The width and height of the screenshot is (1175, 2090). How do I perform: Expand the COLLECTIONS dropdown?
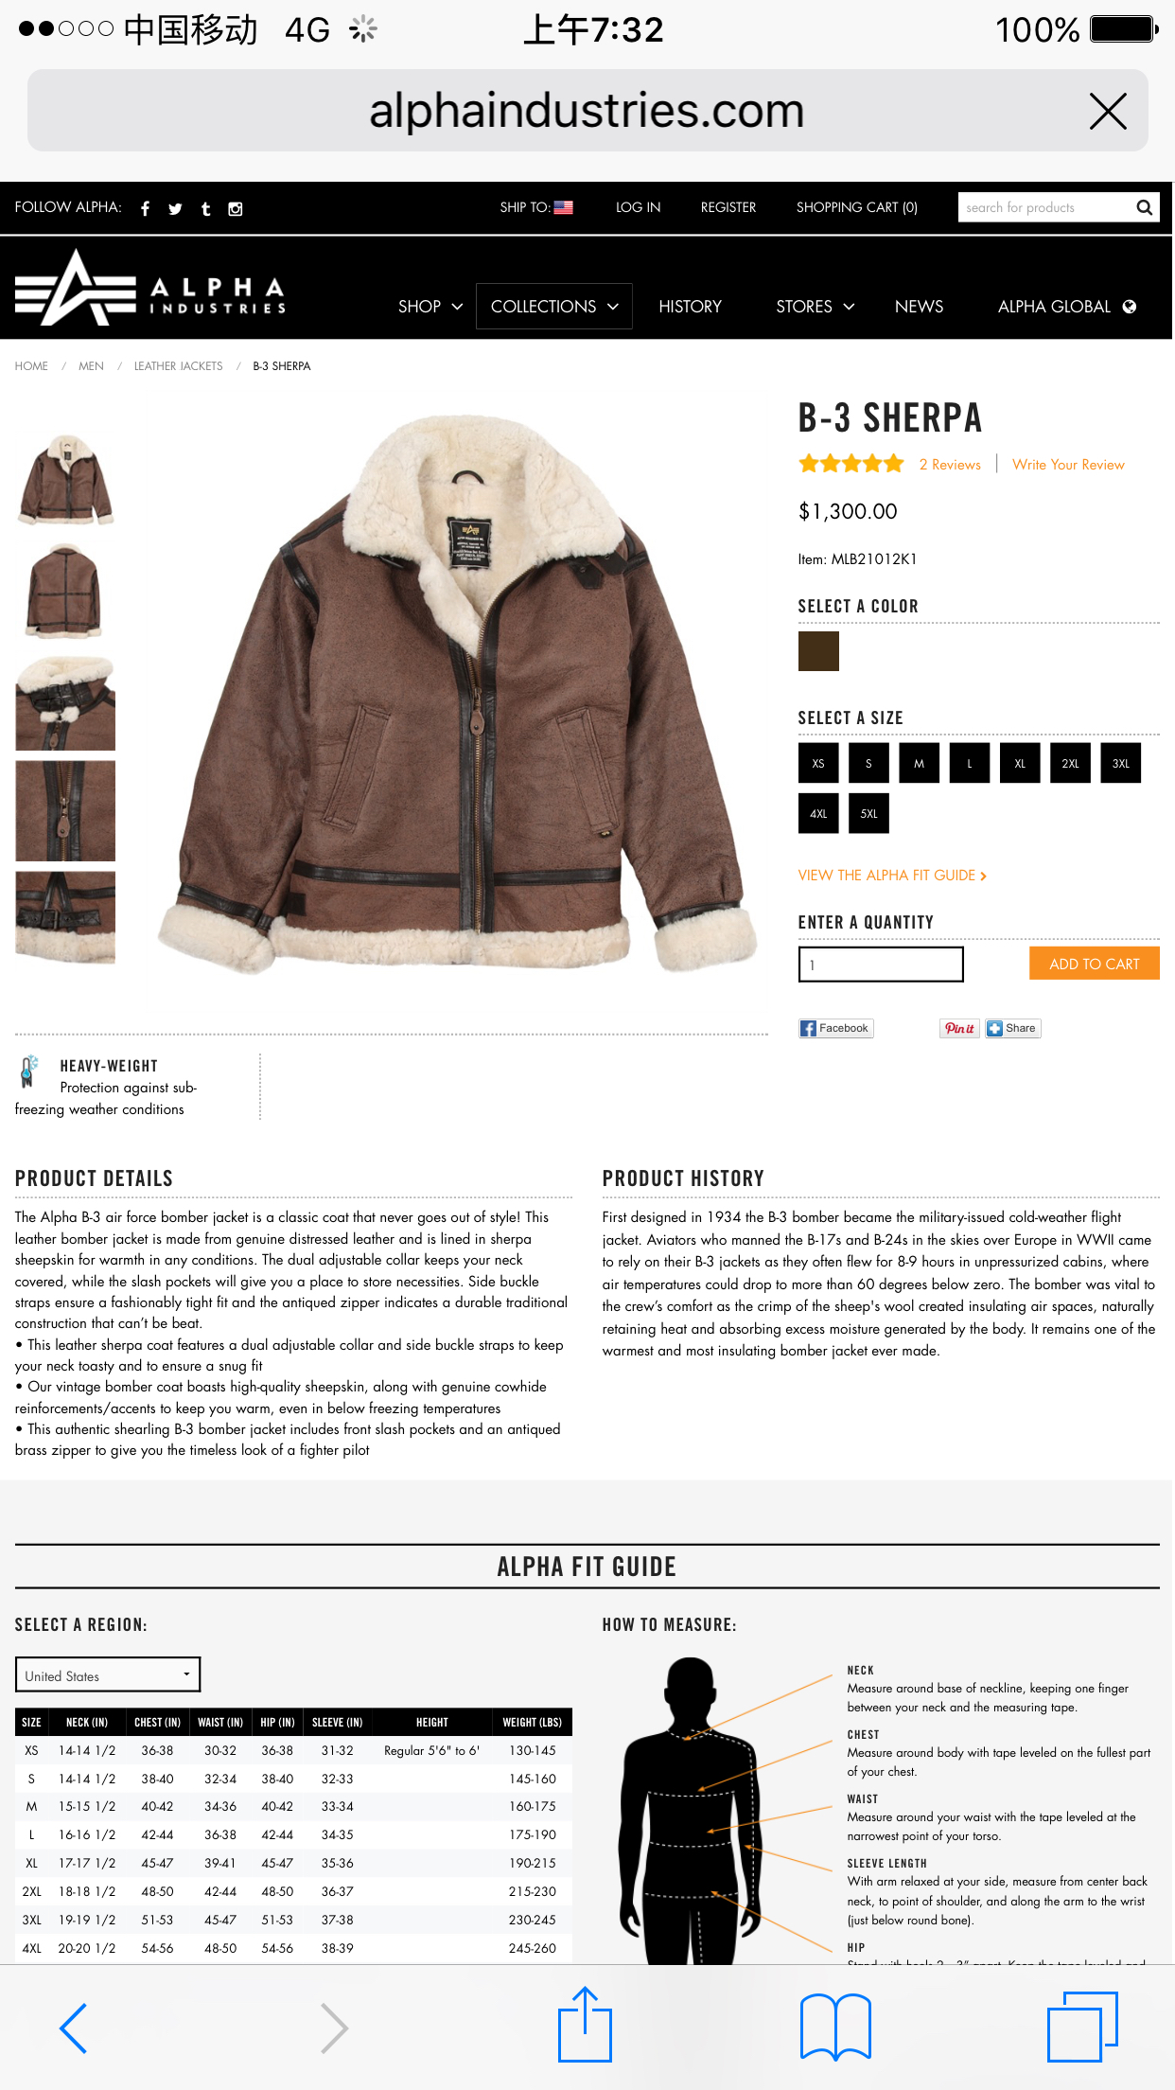click(x=554, y=307)
